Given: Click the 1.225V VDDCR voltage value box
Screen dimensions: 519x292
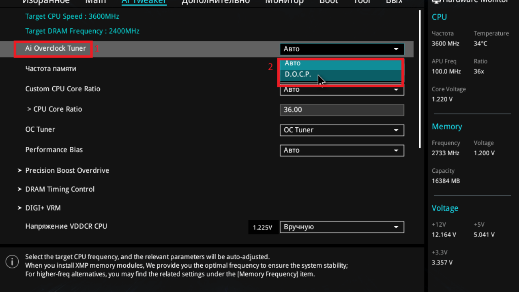Looking at the screenshot, I should click(x=262, y=228).
